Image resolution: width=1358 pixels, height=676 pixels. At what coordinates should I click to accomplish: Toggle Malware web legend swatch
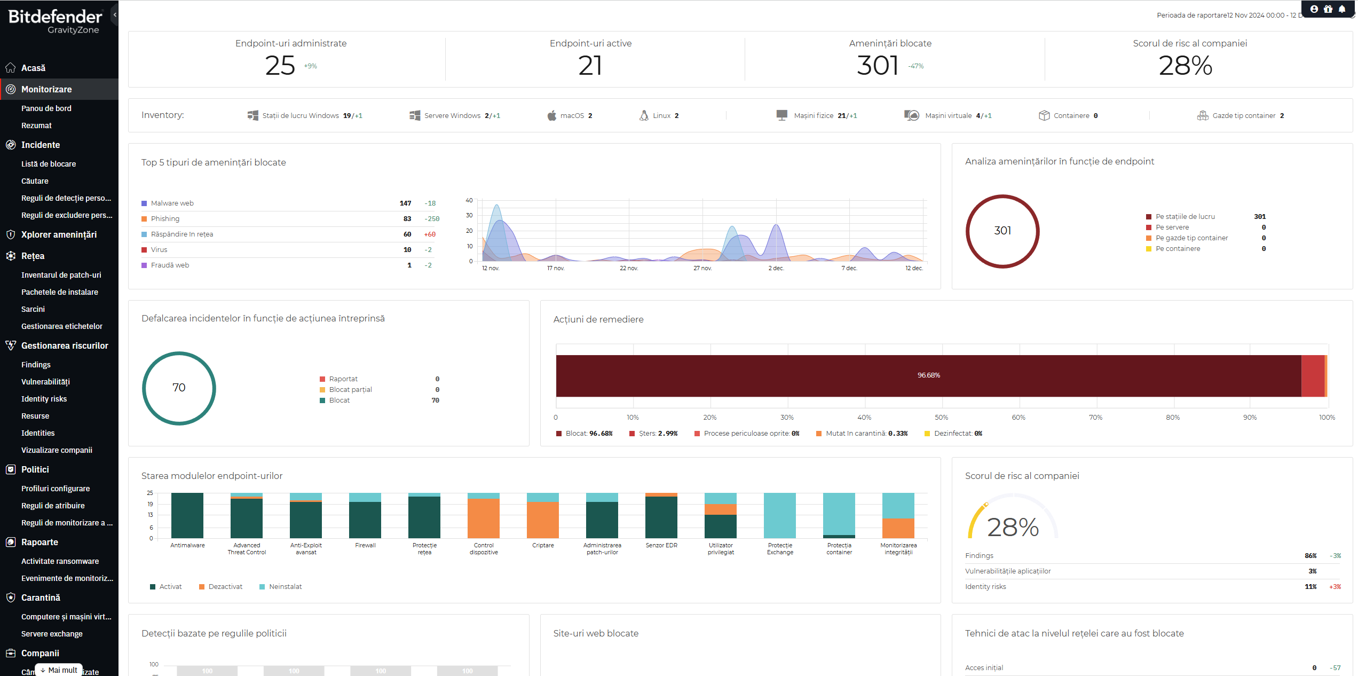144,203
